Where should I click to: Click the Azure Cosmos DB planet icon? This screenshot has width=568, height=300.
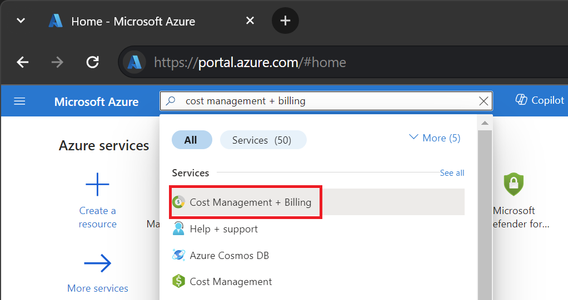178,255
